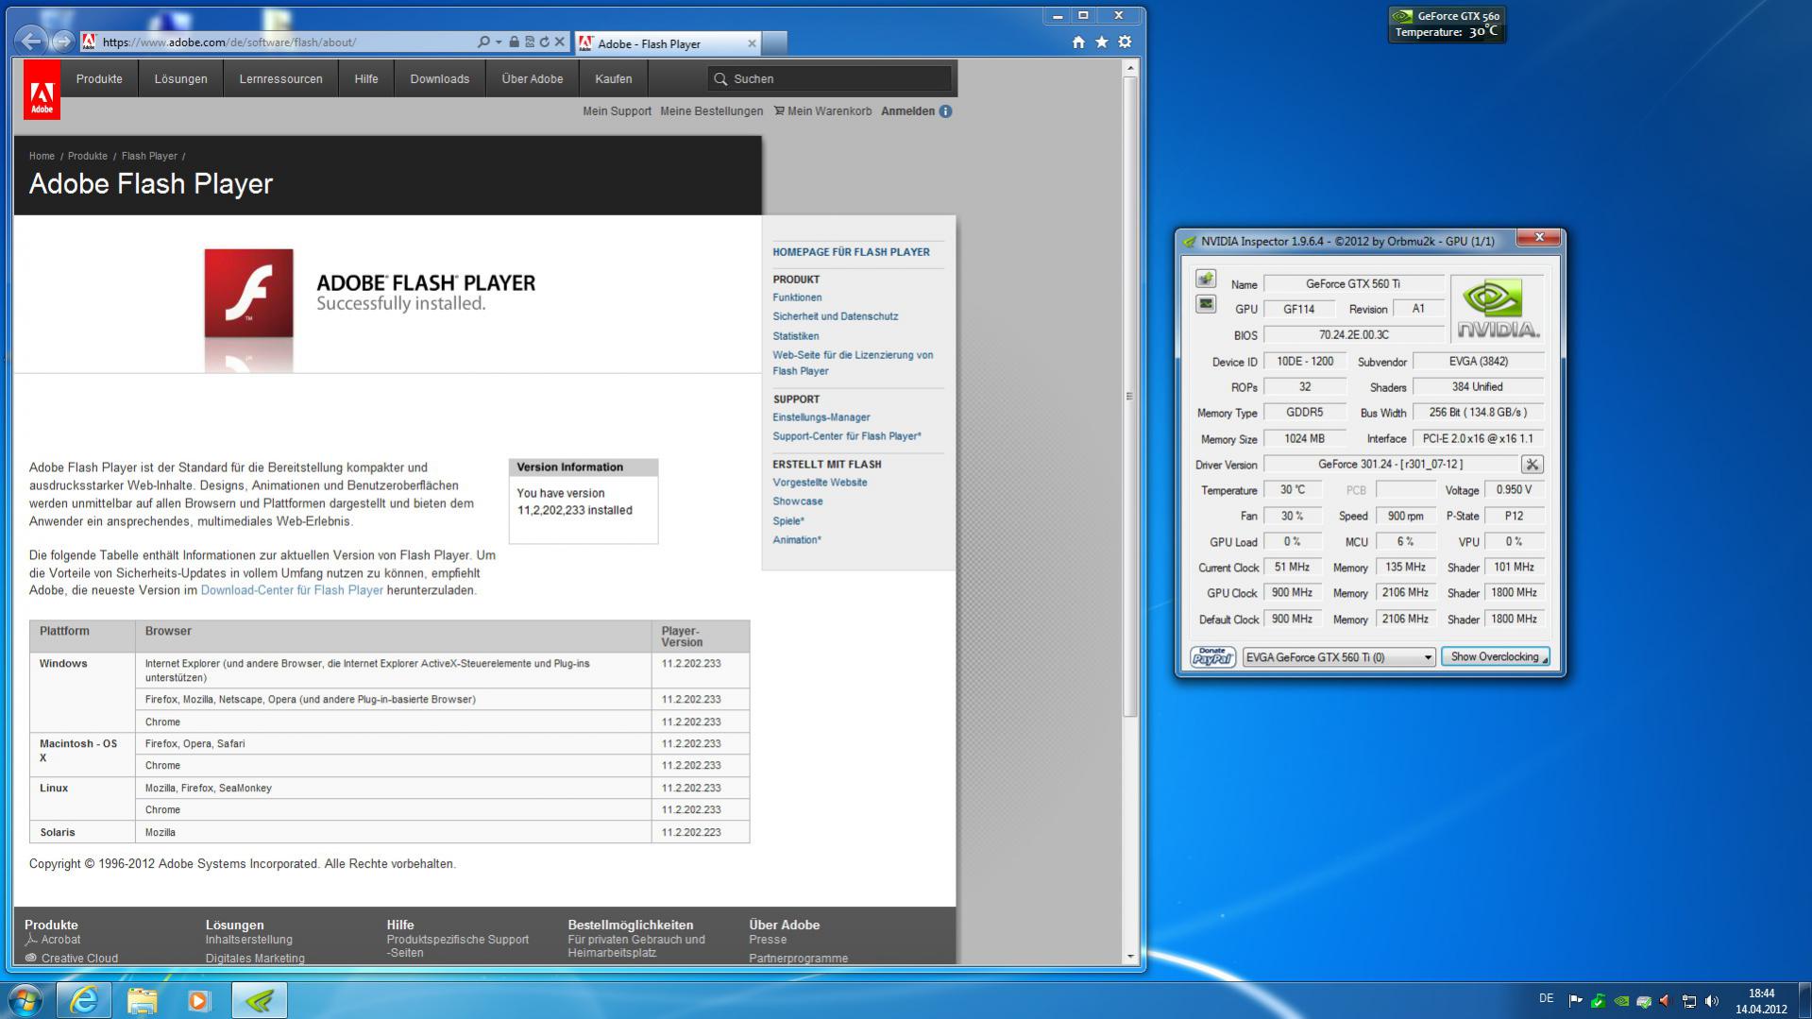The height and width of the screenshot is (1019, 1812).
Task: Open the Support-Center für Flash Player link
Action: pyautogui.click(x=846, y=436)
